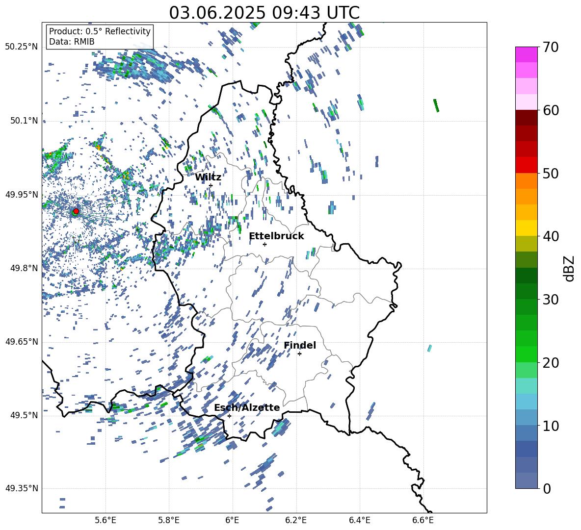
Task: Click the 20 dBZ colorbar label
Action: (x=551, y=363)
